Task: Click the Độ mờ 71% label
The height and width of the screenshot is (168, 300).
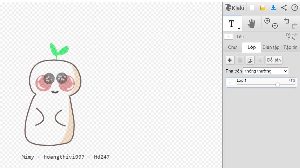Action: pyautogui.click(x=291, y=37)
